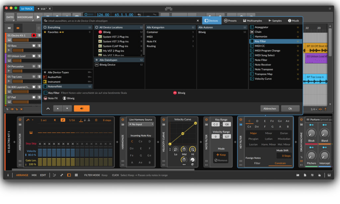Switch to the 16-TRACK project tab
Image resolution: width=340 pixels, height=204 pixels.
[x=27, y=9]
